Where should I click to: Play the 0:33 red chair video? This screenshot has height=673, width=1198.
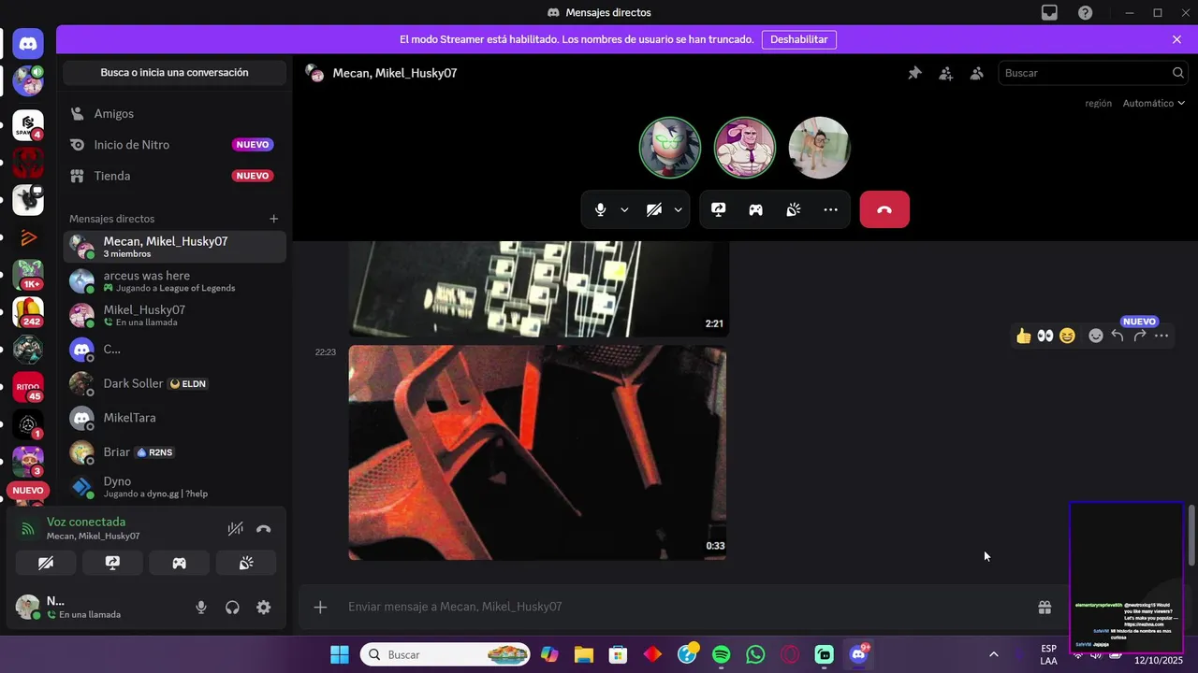point(537,452)
